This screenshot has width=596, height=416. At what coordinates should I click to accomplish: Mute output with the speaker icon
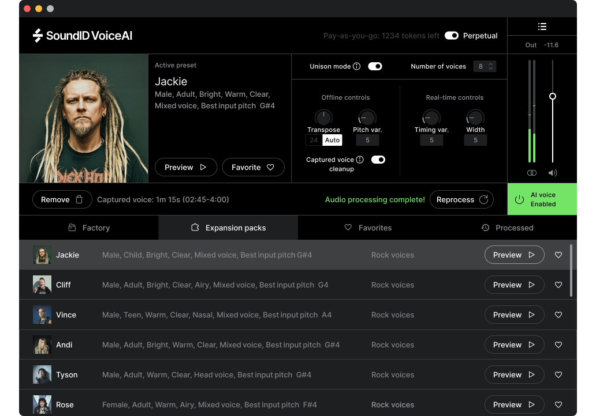(553, 173)
